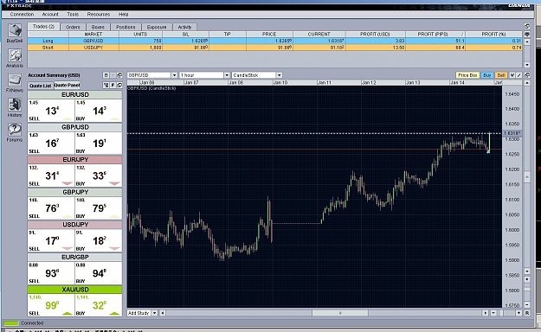The image size is (541, 332).
Task: Zoom out chart time-axis minus icon
Action: point(493,313)
